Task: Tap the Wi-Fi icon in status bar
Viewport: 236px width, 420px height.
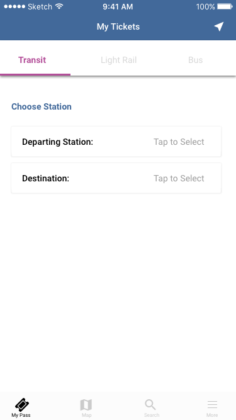Action: pos(59,6)
